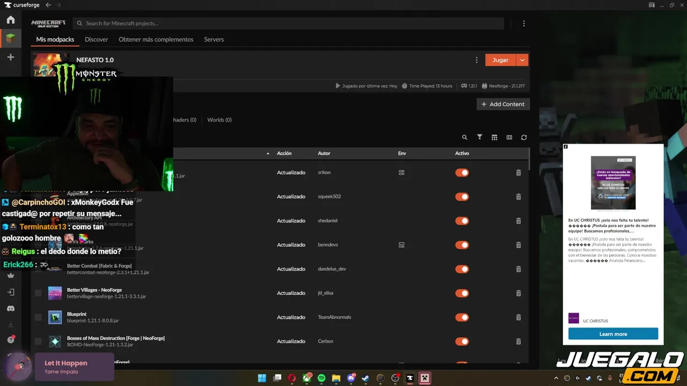Open the crown premium icon in sidebar
This screenshot has height=386, width=687.
coord(11,276)
